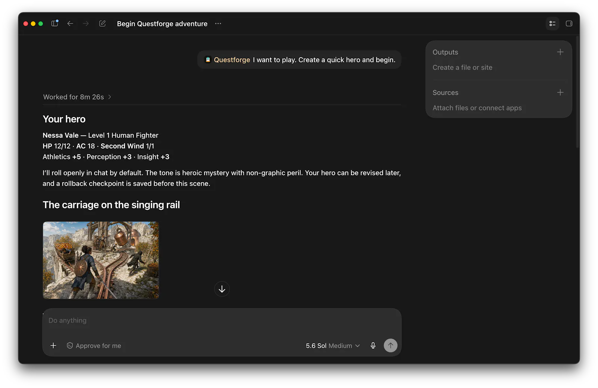Click the Nessa Vale hero name
Viewport: 598px width, 388px height.
tap(61, 135)
